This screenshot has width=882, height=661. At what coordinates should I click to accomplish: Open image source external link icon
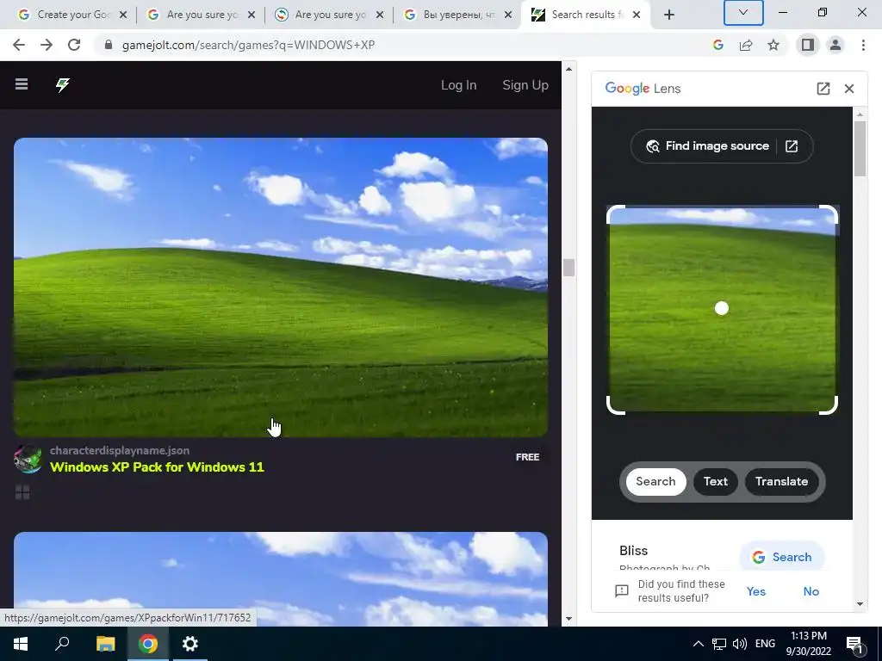pyautogui.click(x=792, y=146)
